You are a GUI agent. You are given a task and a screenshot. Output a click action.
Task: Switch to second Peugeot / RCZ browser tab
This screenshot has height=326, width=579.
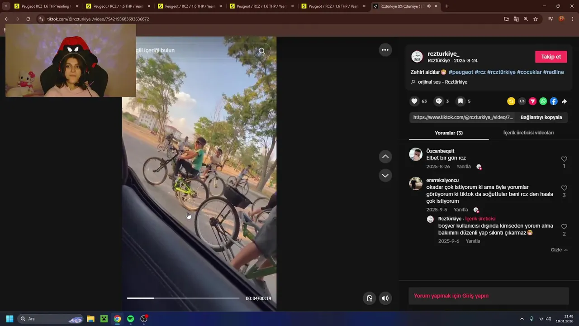click(119, 6)
